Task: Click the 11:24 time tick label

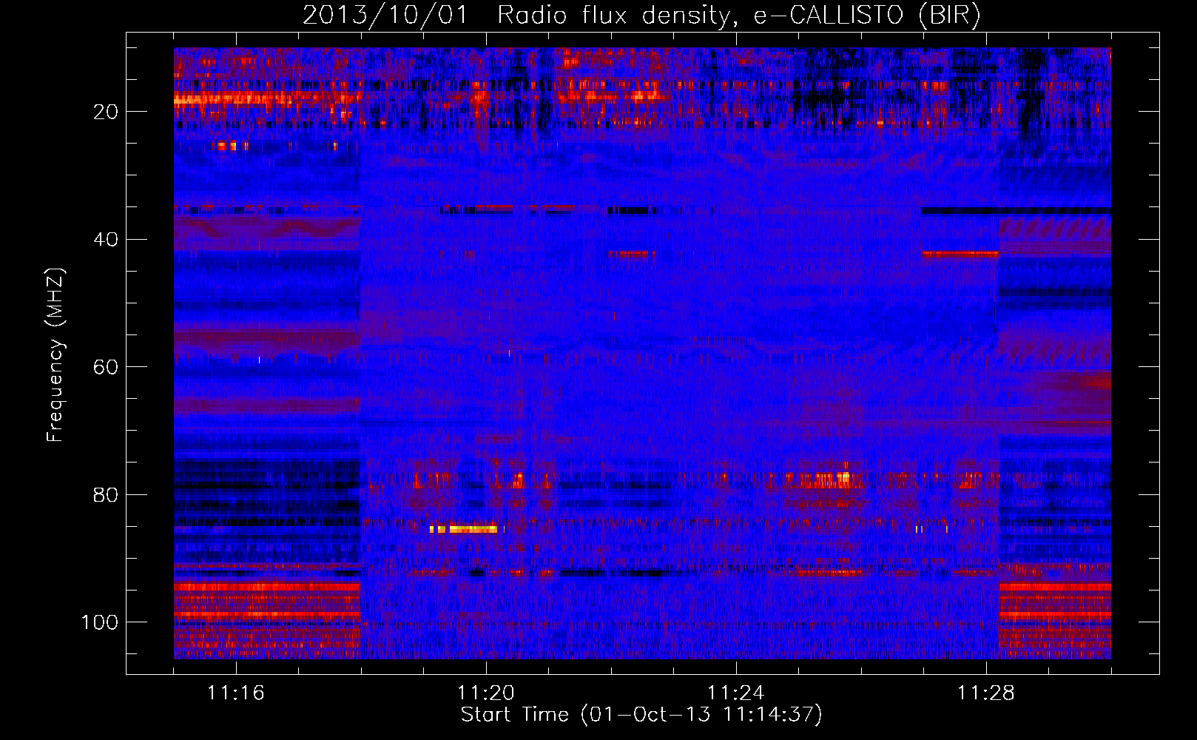Action: tap(736, 693)
